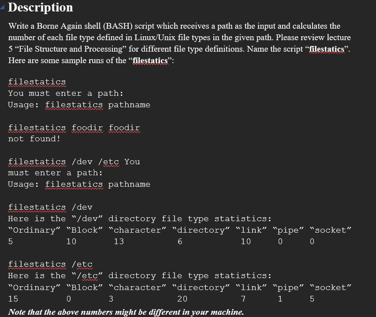Click the Block column label

pos(84,230)
